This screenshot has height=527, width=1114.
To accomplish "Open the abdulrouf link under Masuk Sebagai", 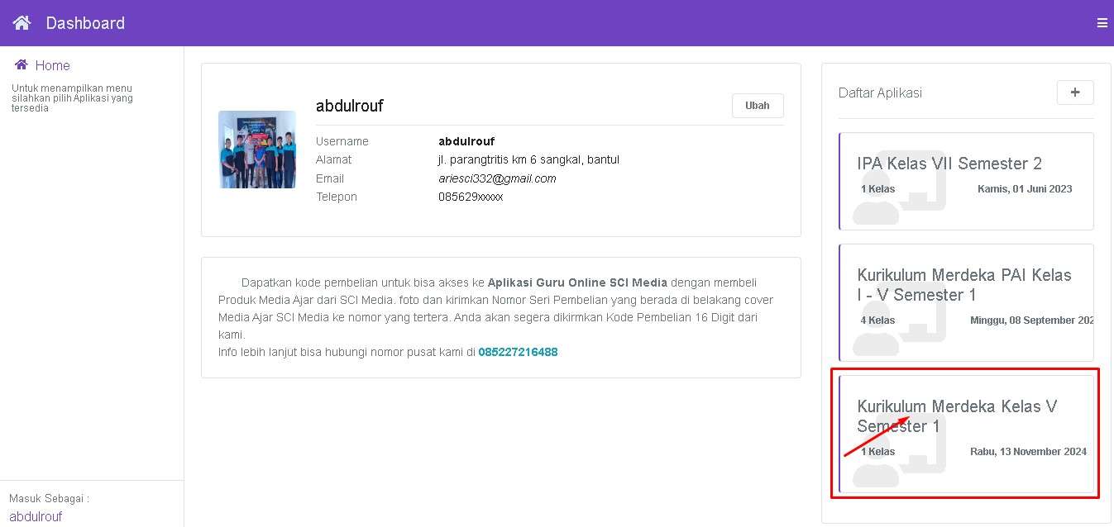I will pyautogui.click(x=36, y=516).
